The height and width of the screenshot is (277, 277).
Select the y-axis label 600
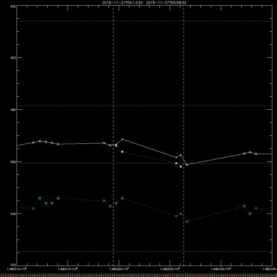[x=13, y=58]
